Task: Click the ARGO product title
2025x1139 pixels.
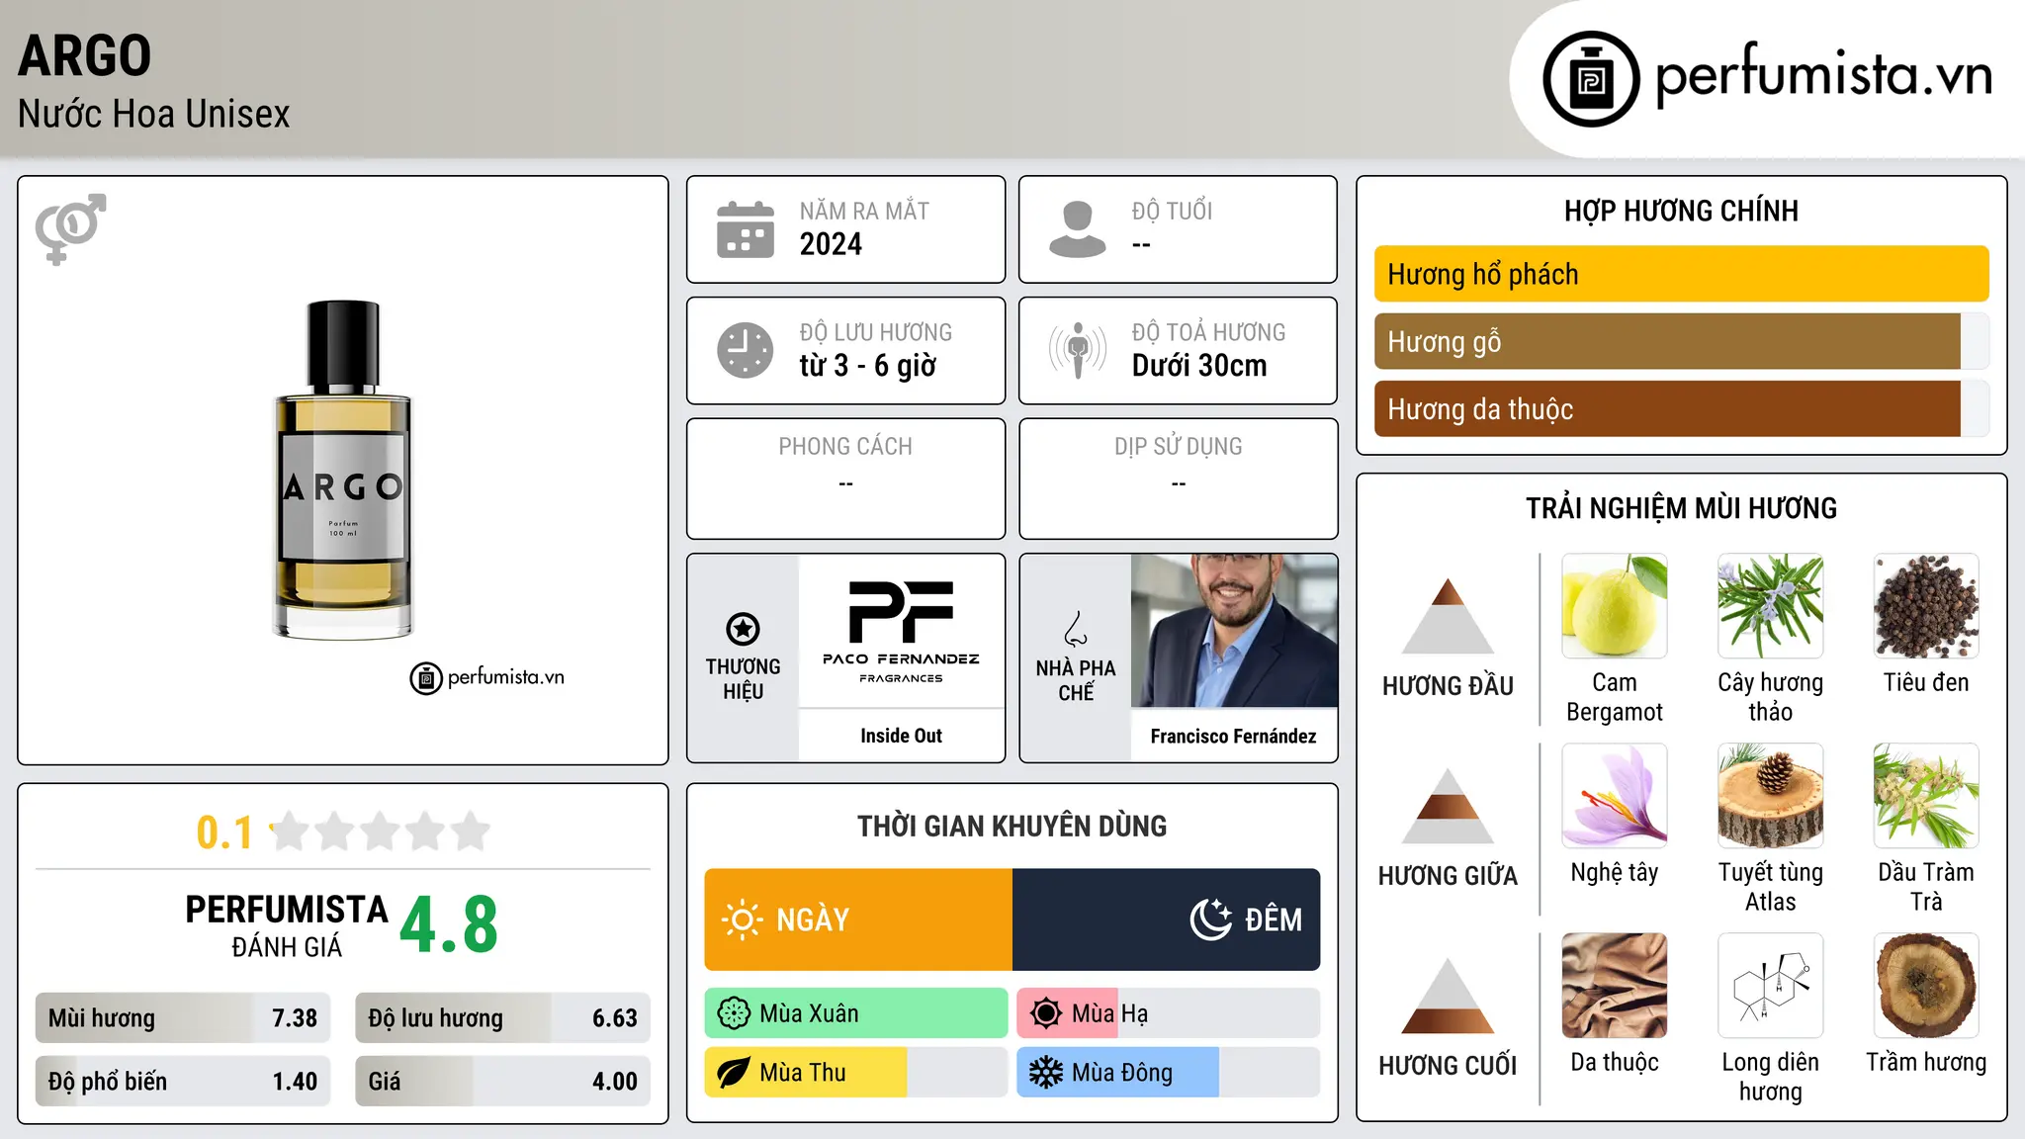Action: (x=85, y=55)
